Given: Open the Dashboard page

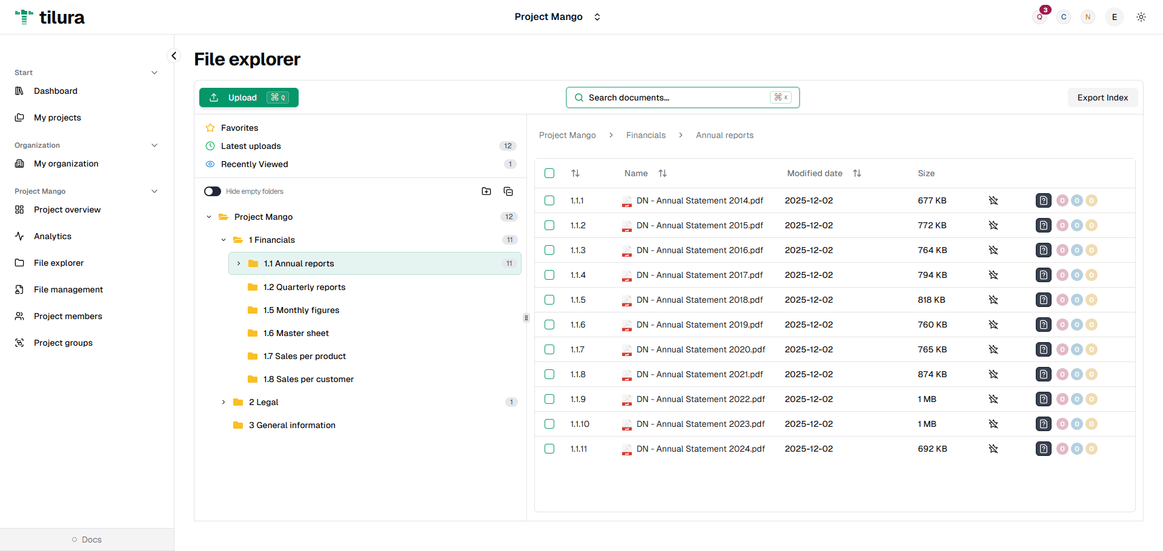Looking at the screenshot, I should [56, 91].
